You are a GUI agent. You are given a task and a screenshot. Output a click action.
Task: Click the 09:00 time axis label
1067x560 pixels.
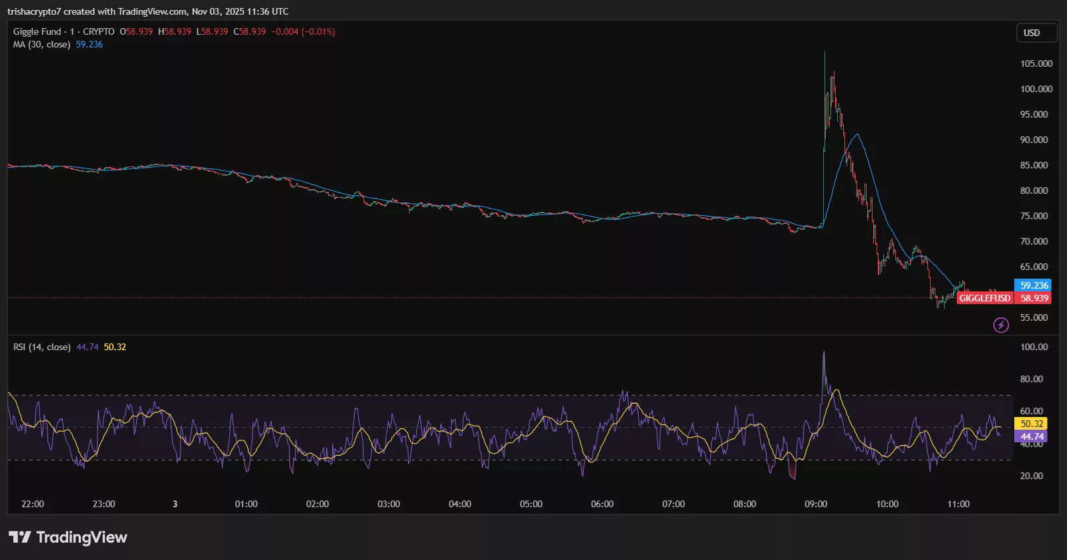click(x=816, y=504)
